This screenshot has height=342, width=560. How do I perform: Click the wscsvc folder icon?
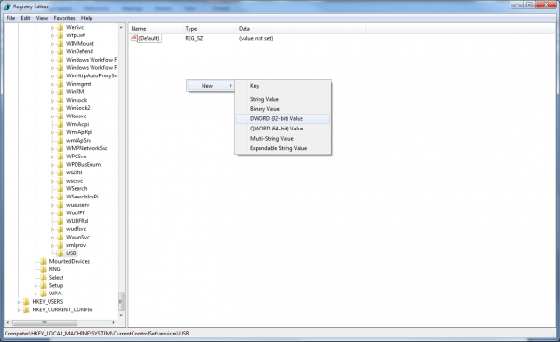coord(61,181)
